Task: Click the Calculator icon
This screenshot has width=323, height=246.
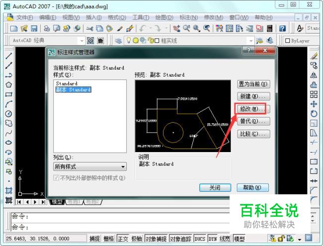Action: [269, 28]
